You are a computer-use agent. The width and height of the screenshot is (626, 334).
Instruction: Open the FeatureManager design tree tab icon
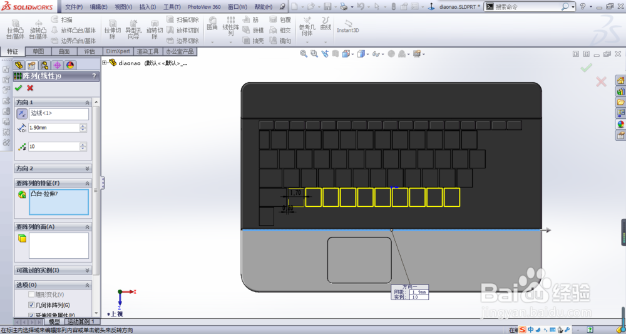[18, 65]
